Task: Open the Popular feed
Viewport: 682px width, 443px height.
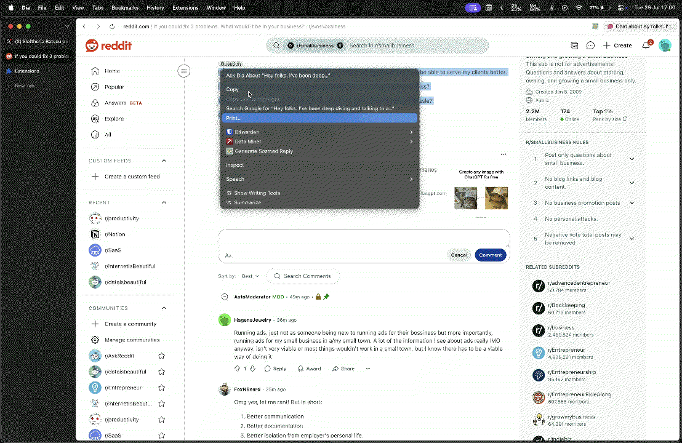Action: pyautogui.click(x=114, y=87)
